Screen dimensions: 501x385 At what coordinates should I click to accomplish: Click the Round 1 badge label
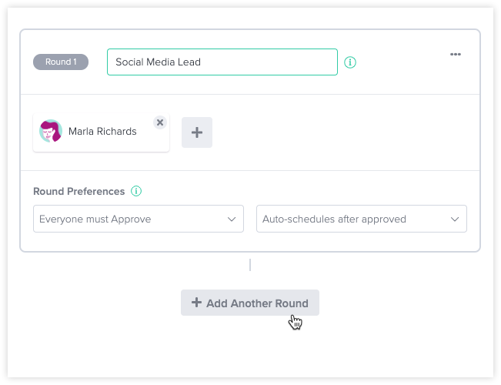[61, 62]
